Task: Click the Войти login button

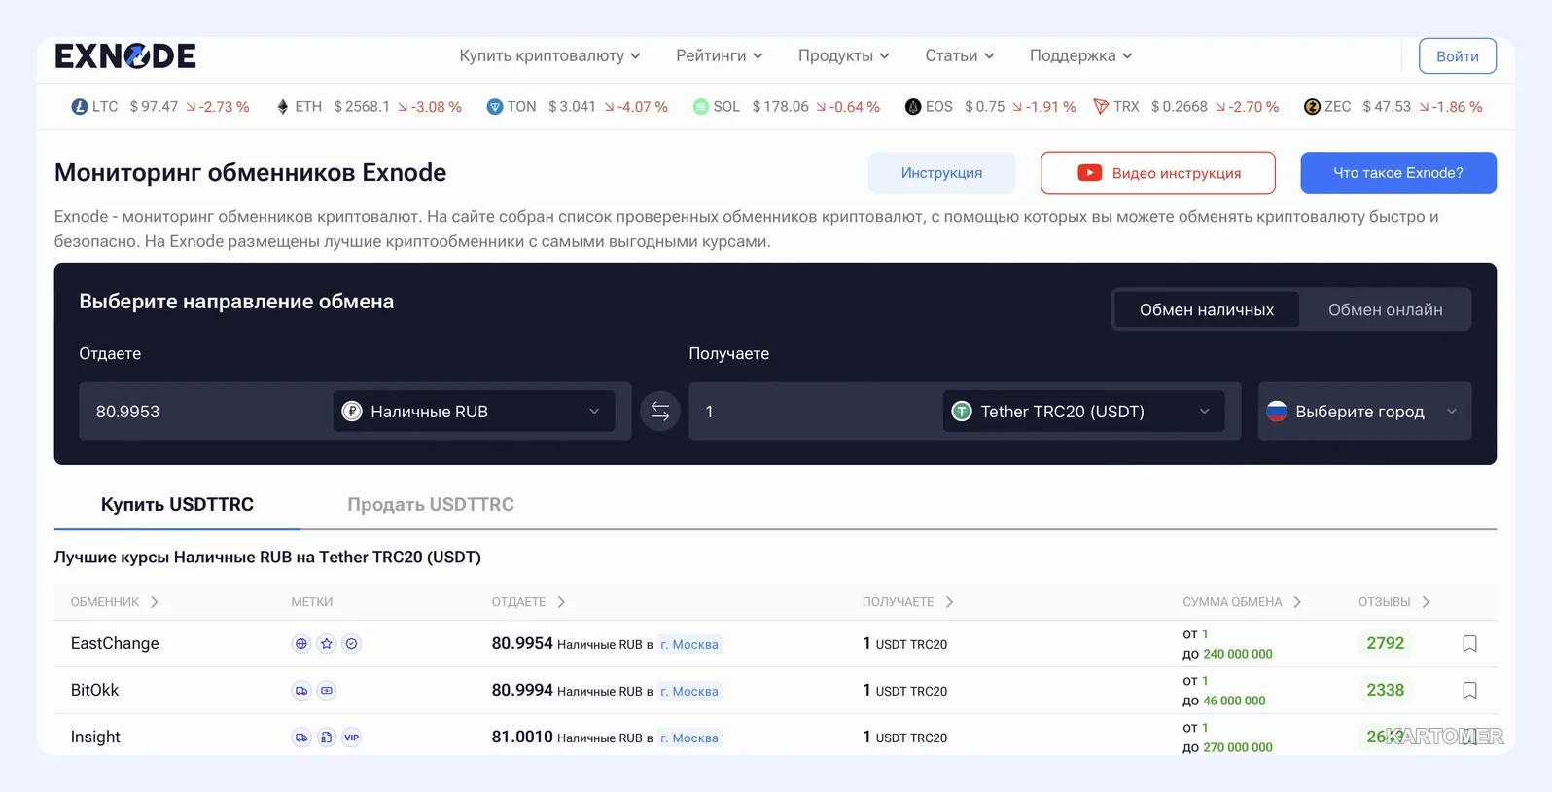Action: (x=1457, y=55)
